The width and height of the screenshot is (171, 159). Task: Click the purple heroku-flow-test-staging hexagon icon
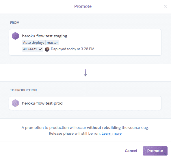(x=15, y=36)
